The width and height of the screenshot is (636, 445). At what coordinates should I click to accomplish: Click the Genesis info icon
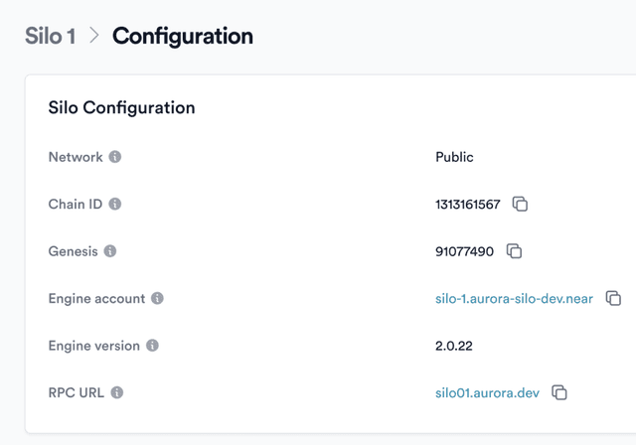click(110, 251)
